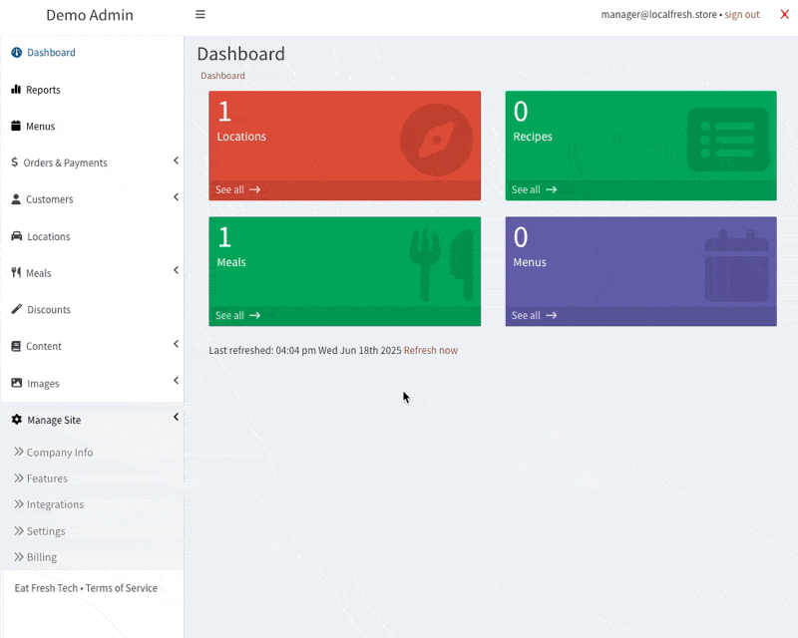Expand the Customers submenu chevron
Image resolution: width=798 pixels, height=638 pixels.
tap(177, 197)
